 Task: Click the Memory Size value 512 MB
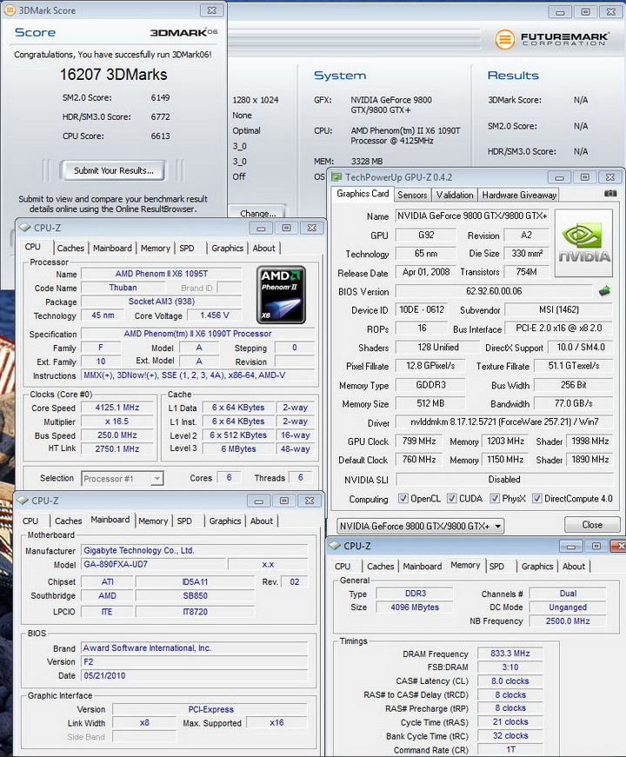430,403
